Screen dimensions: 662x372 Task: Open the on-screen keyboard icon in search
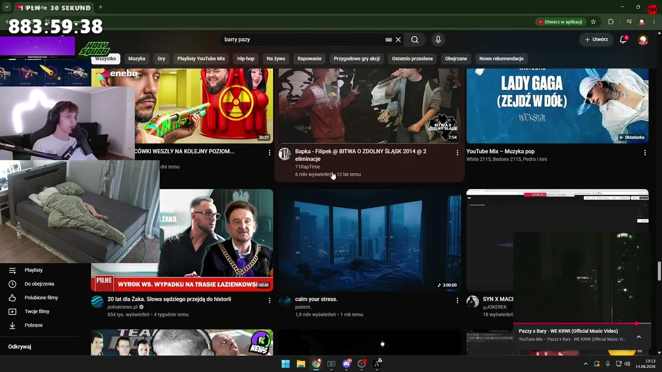[388, 39]
